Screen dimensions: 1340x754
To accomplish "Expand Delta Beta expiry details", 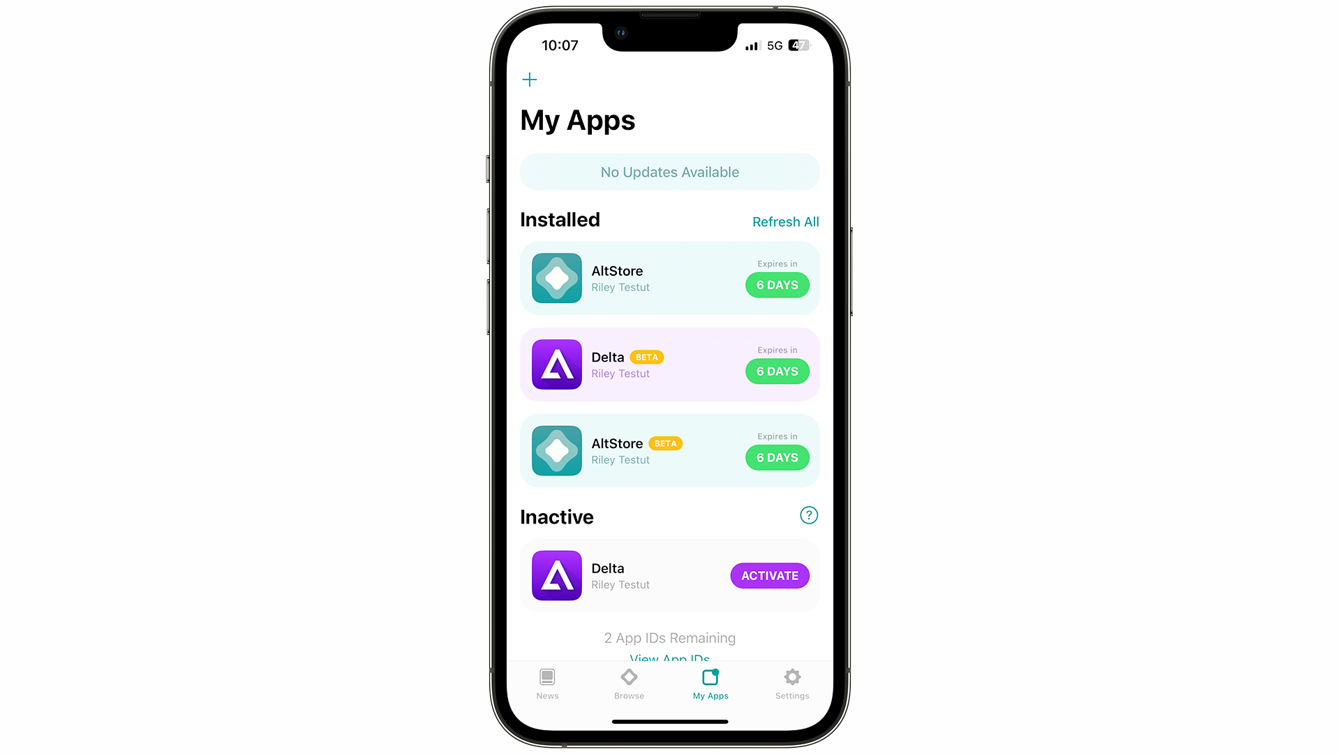I will (777, 371).
